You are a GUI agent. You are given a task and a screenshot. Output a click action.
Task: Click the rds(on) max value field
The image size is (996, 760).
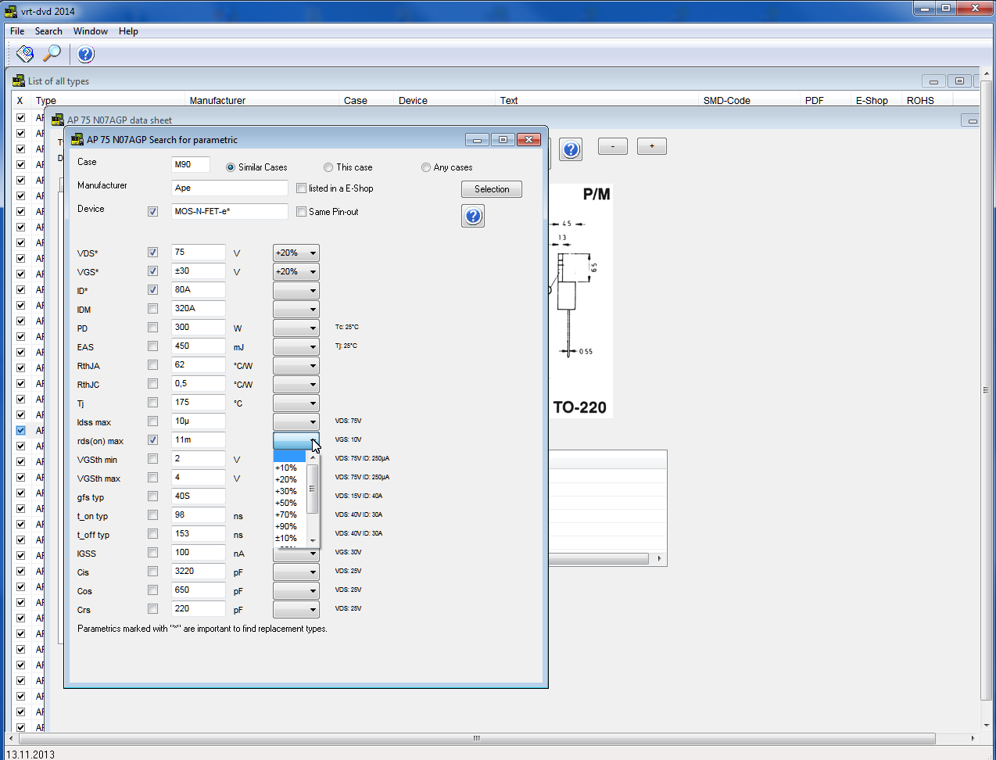(x=199, y=440)
